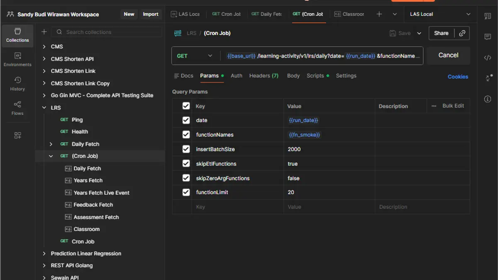Uncheck the skipEtlFunctions param checkbox
Image resolution: width=498 pixels, height=280 pixels.
tap(186, 164)
